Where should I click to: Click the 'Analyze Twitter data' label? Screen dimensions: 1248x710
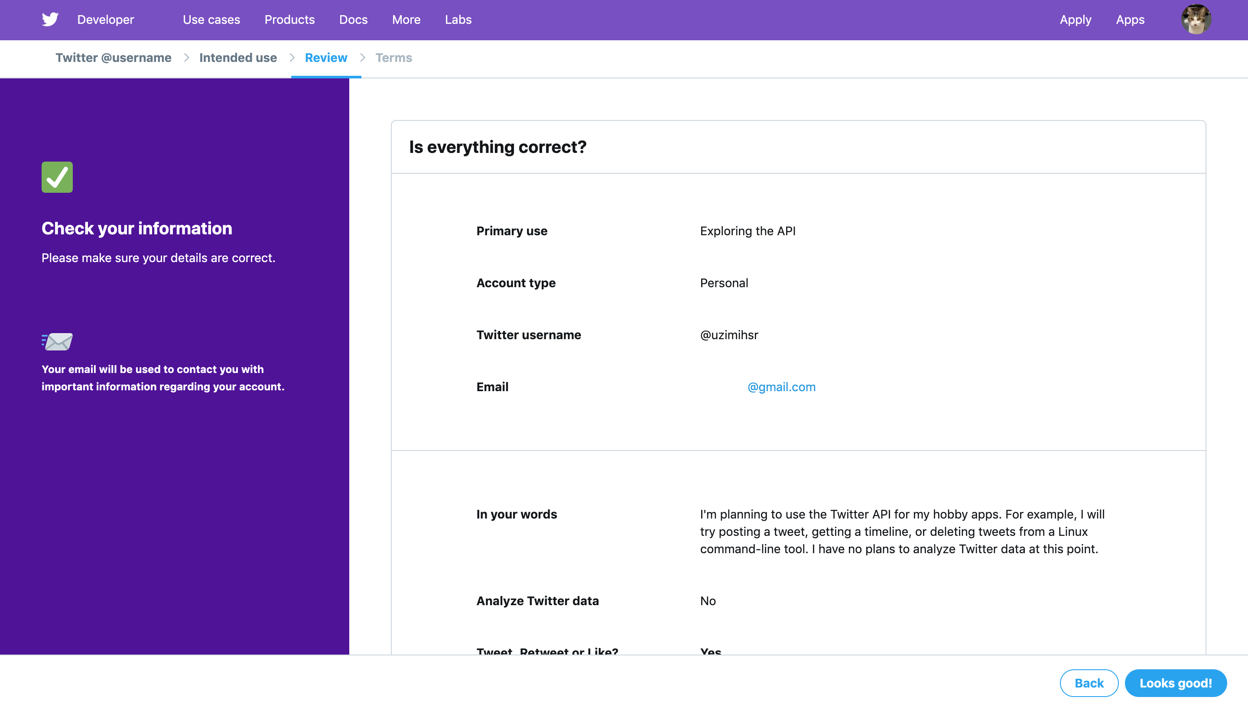click(x=537, y=601)
